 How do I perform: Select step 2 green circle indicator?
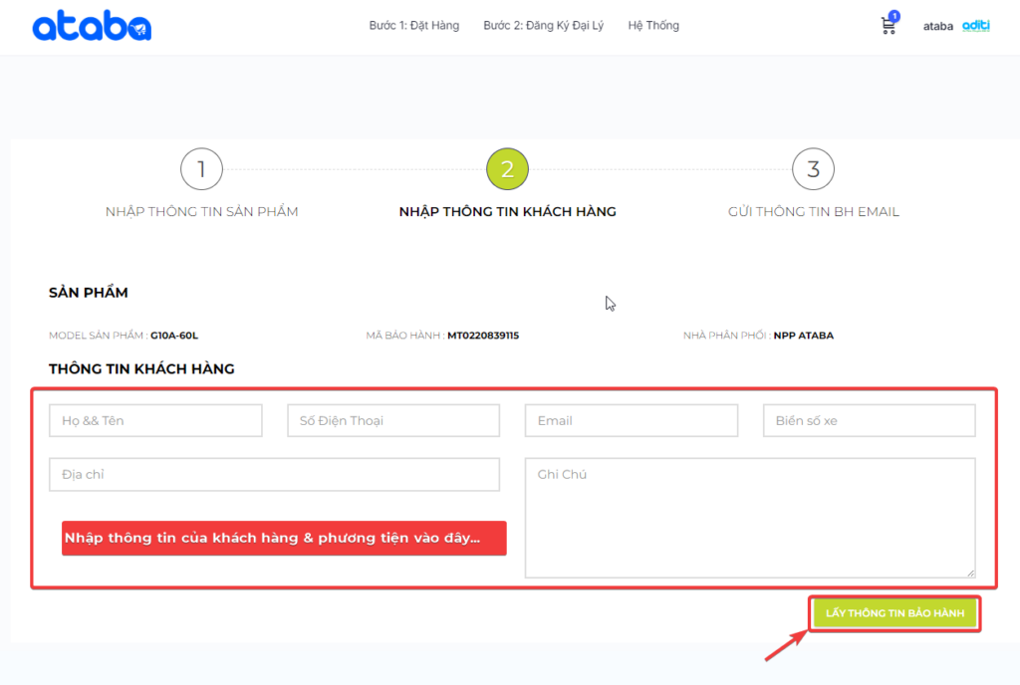[507, 169]
